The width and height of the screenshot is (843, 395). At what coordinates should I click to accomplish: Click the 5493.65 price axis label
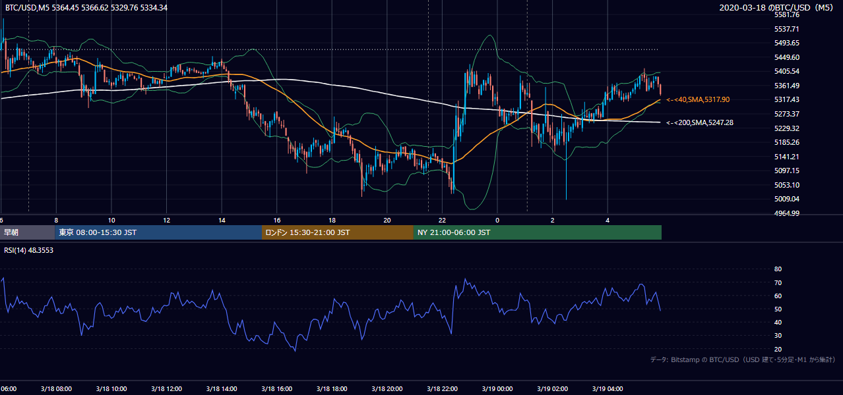tap(787, 43)
